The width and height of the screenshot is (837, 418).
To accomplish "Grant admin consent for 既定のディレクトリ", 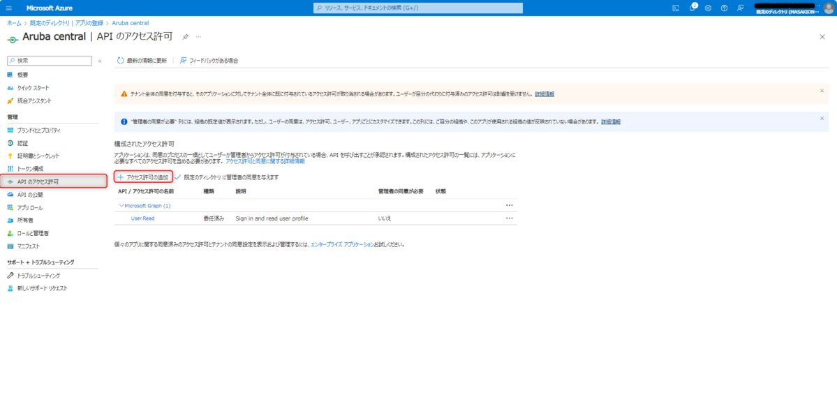I will click(x=227, y=177).
